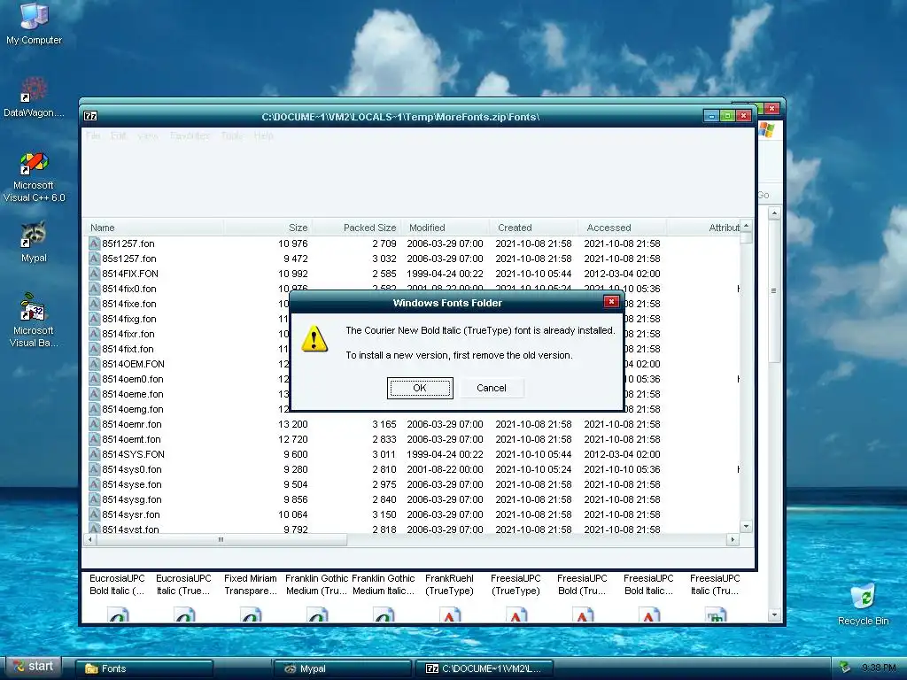Open the View menu in 7-Zip

point(148,135)
